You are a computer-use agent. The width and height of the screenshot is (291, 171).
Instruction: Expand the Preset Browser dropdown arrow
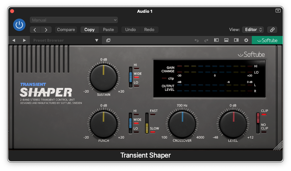[x=97, y=40]
